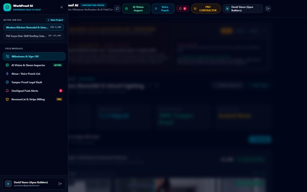Close the sidebar with the X icon
This screenshot has height=192, width=307.
coord(61,7)
